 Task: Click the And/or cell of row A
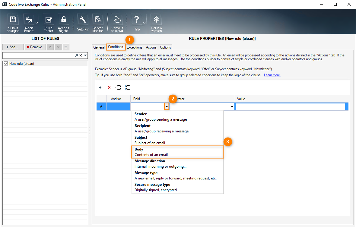click(118, 106)
